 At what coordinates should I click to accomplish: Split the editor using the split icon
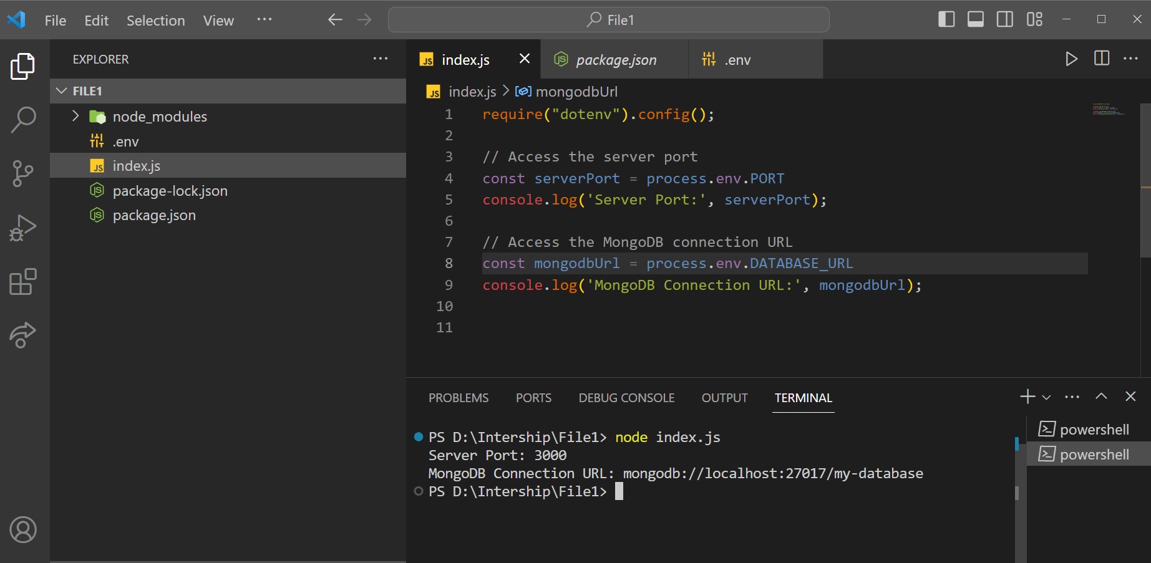point(1102,59)
